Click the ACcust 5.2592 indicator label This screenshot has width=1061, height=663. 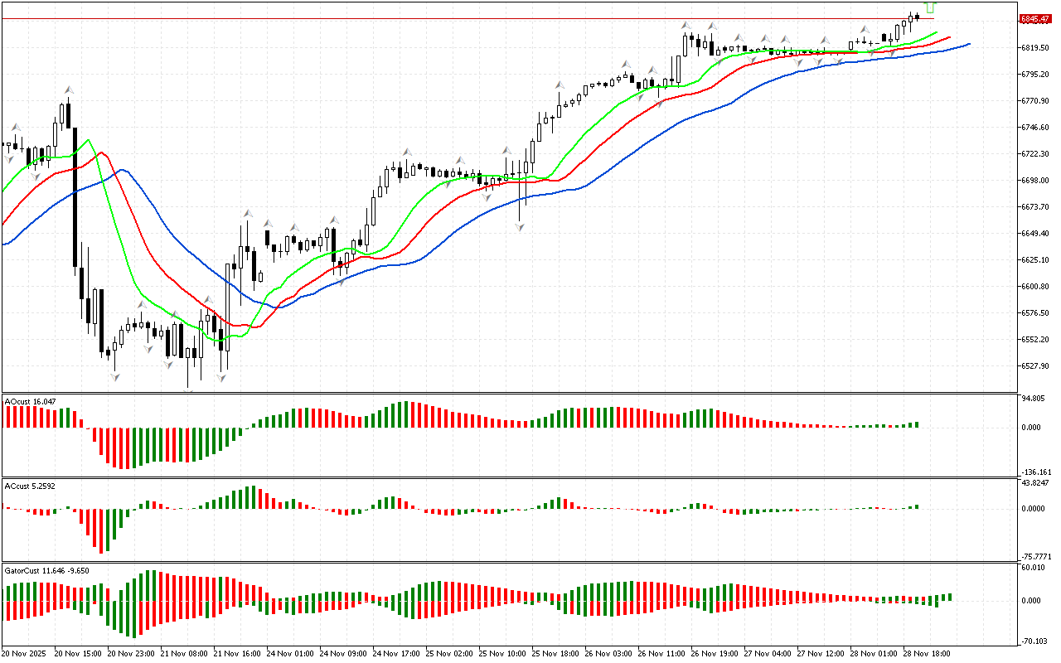click(31, 486)
